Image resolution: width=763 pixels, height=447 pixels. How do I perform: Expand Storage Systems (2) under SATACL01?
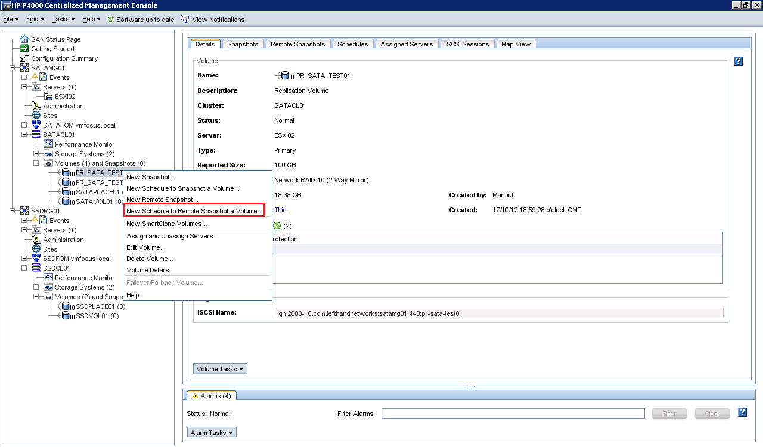36,154
